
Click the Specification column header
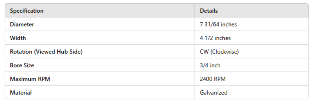point(26,11)
